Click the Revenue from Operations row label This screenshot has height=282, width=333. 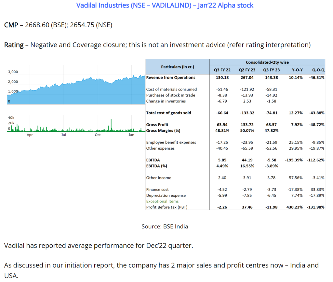pos(171,78)
